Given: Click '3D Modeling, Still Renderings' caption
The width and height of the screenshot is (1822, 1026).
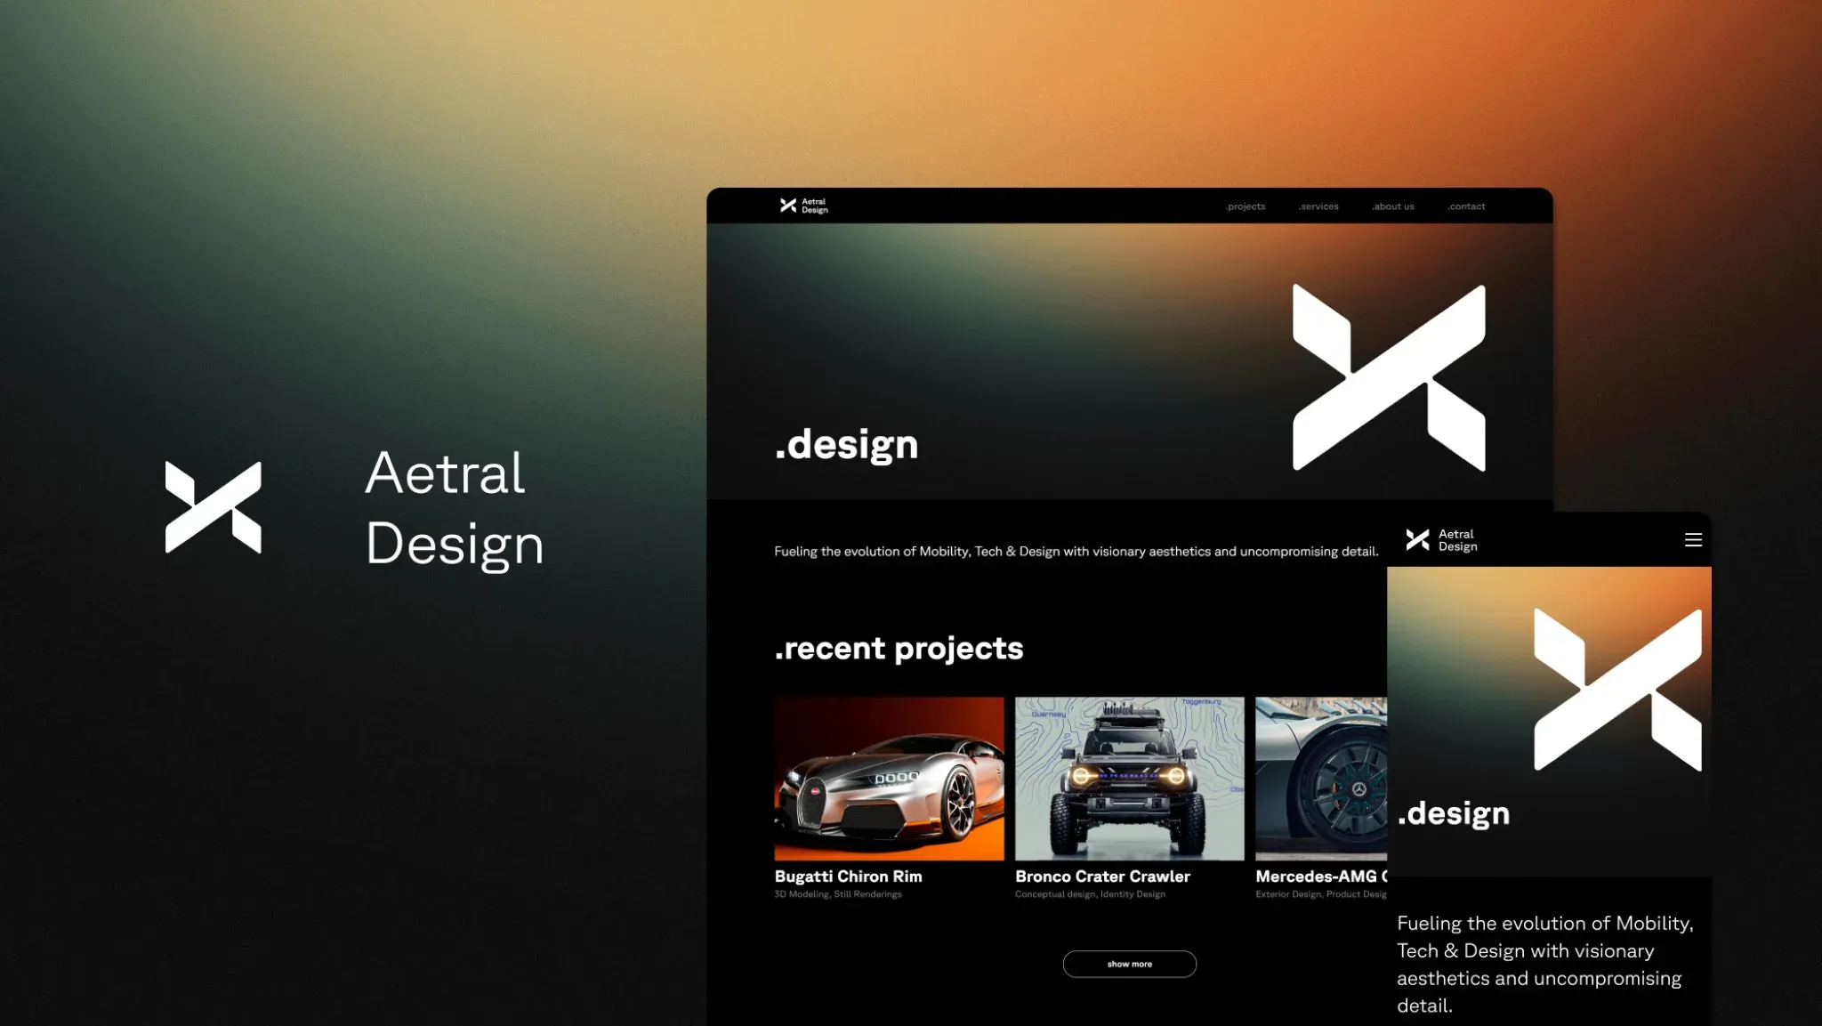Looking at the screenshot, I should point(838,894).
